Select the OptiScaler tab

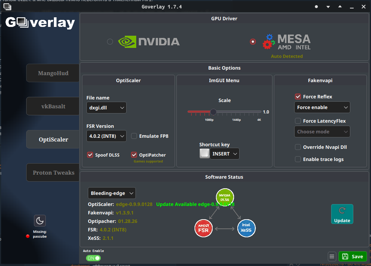click(x=53, y=139)
